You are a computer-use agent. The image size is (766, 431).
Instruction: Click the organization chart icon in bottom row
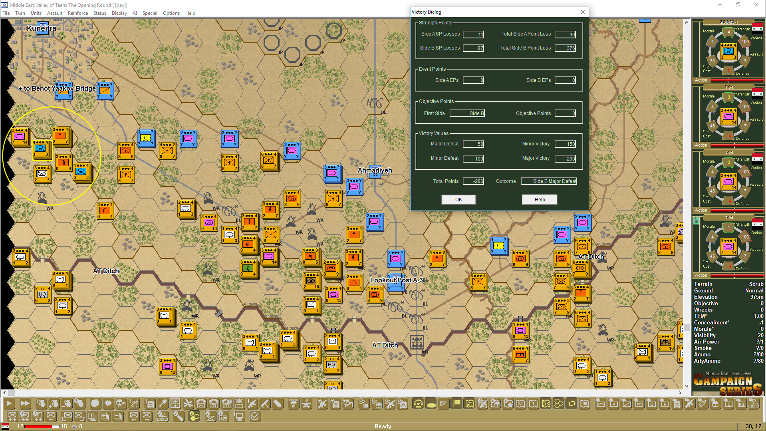[163, 416]
